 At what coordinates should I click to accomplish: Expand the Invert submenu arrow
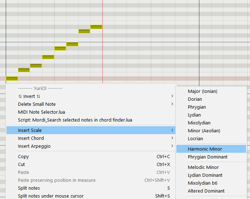172,96
